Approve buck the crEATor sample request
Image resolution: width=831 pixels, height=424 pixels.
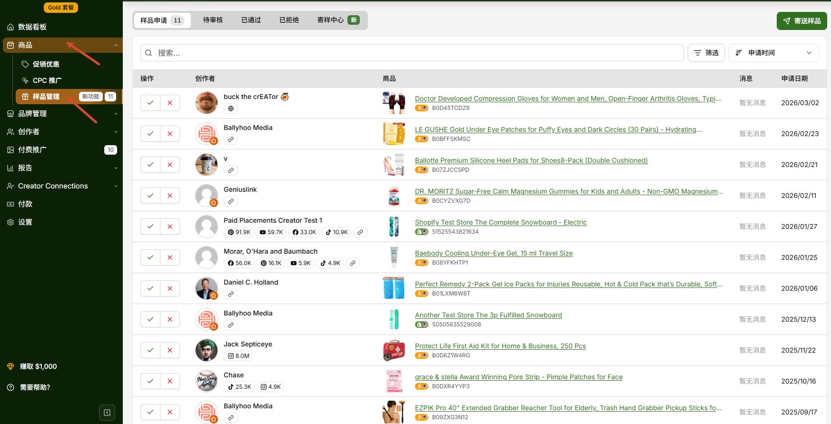tap(150, 103)
